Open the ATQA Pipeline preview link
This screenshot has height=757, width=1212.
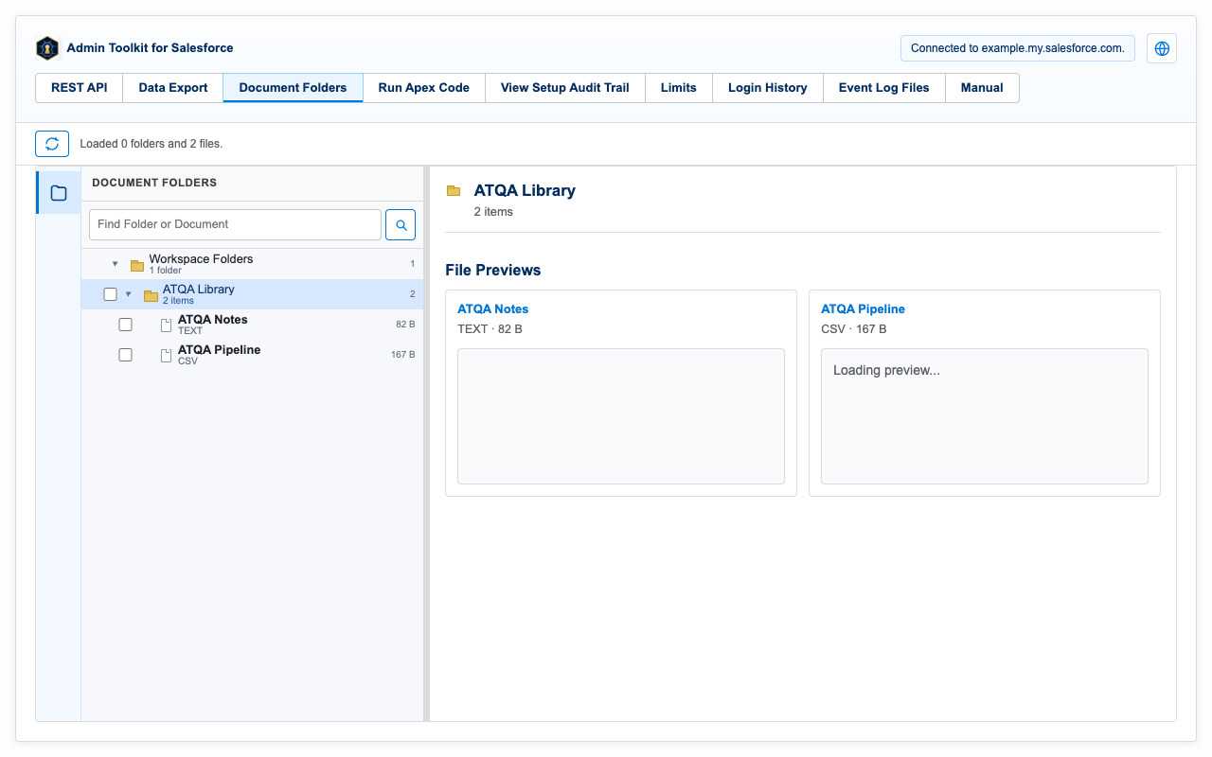863,309
